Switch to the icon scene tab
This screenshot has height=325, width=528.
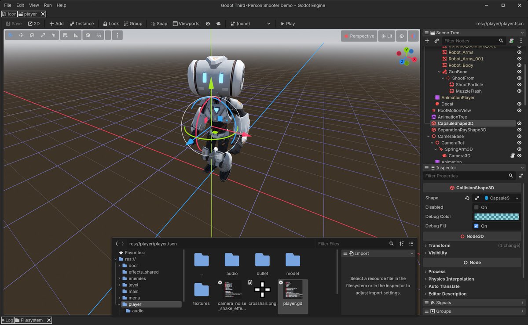click(9, 14)
